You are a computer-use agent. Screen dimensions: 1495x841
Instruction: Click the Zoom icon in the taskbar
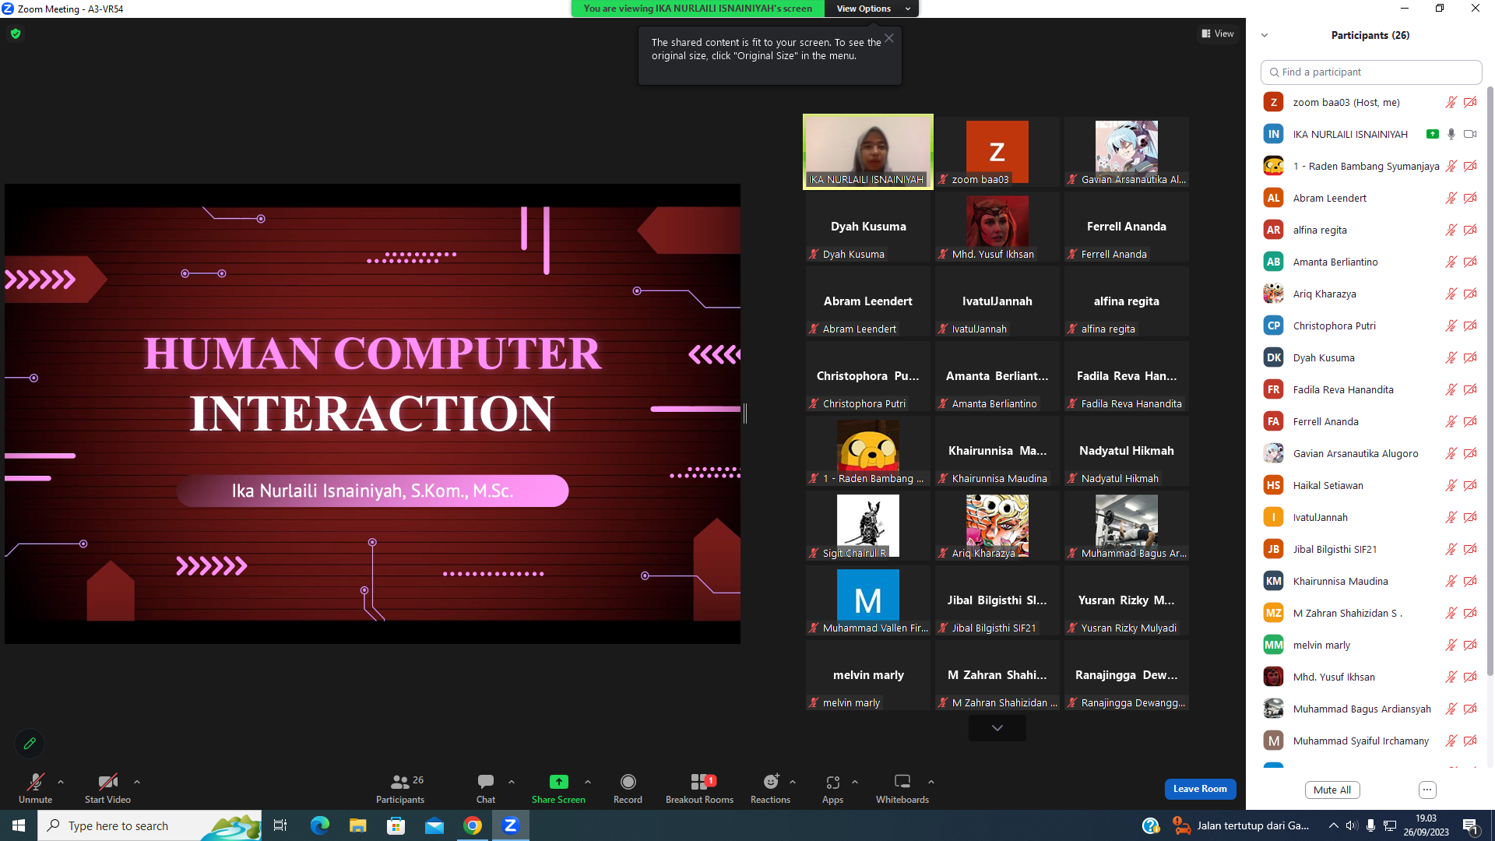pos(511,825)
